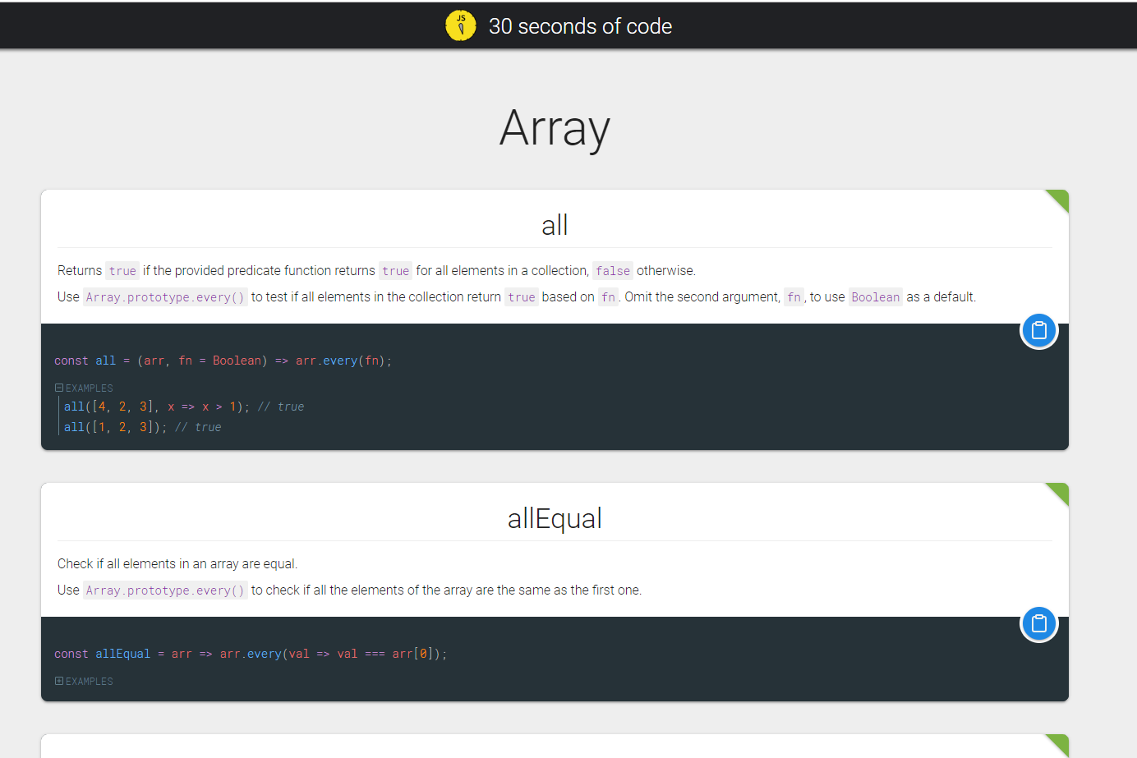This screenshot has height=758, width=1137.
Task: Click the 'Boolean' inline code in all description
Action: coord(876,297)
